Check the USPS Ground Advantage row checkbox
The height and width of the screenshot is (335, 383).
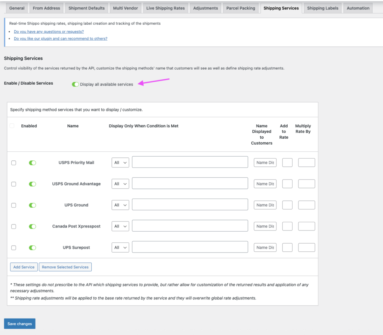click(14, 184)
